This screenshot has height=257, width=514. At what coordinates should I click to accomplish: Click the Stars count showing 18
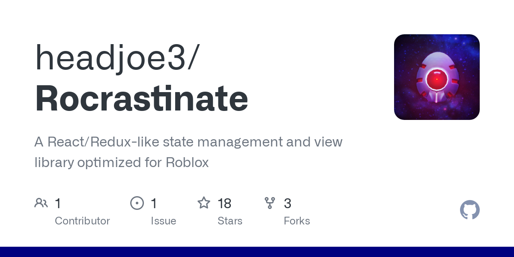[224, 203]
